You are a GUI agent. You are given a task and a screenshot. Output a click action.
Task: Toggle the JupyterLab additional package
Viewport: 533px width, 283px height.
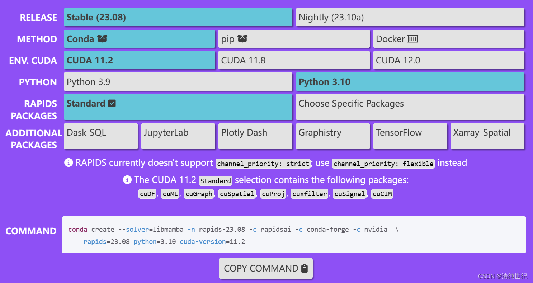(x=178, y=136)
